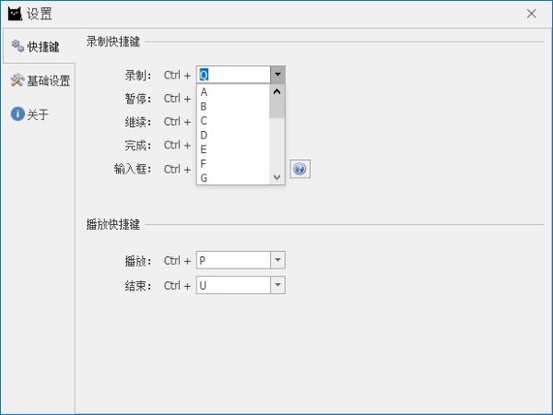Choose letter F in the list
553x415 pixels.
pos(232,163)
